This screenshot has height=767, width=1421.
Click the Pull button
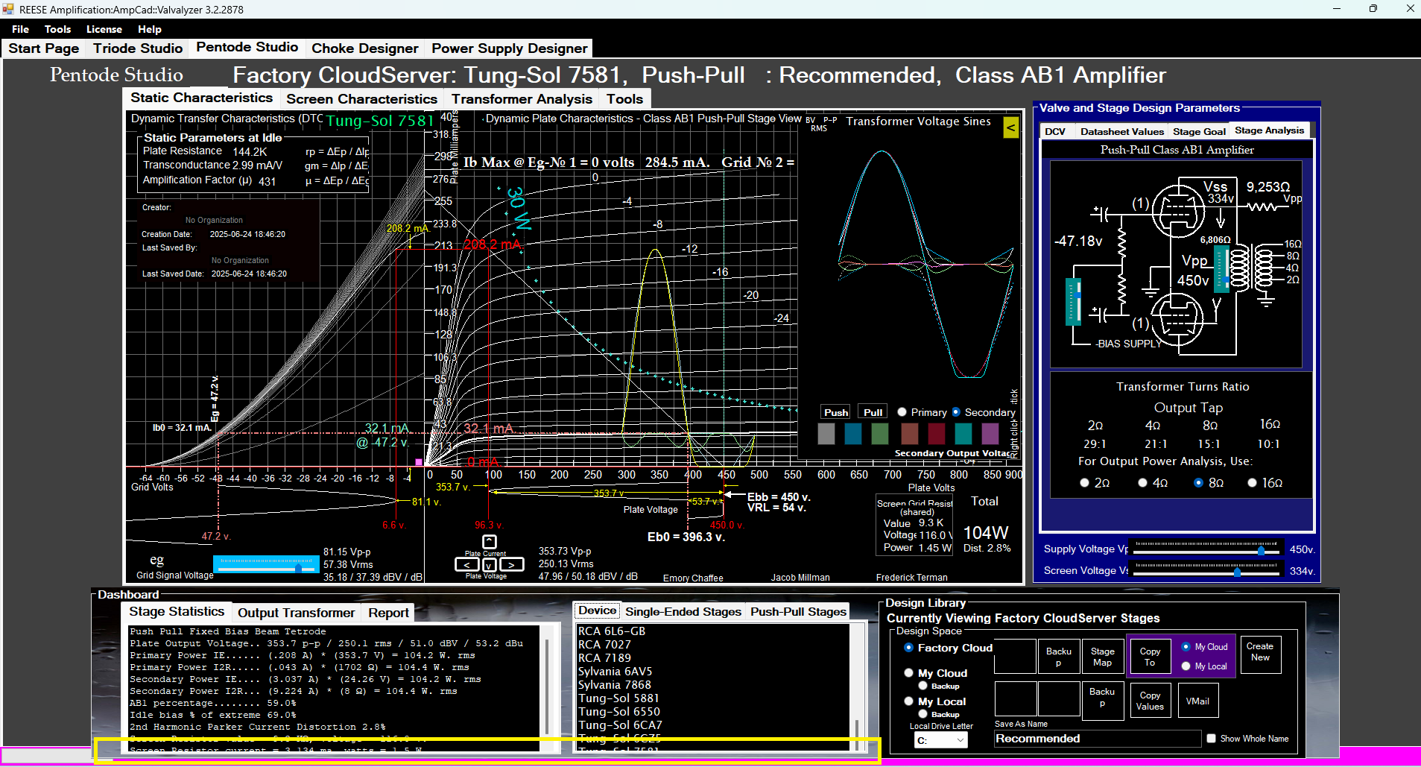click(873, 412)
